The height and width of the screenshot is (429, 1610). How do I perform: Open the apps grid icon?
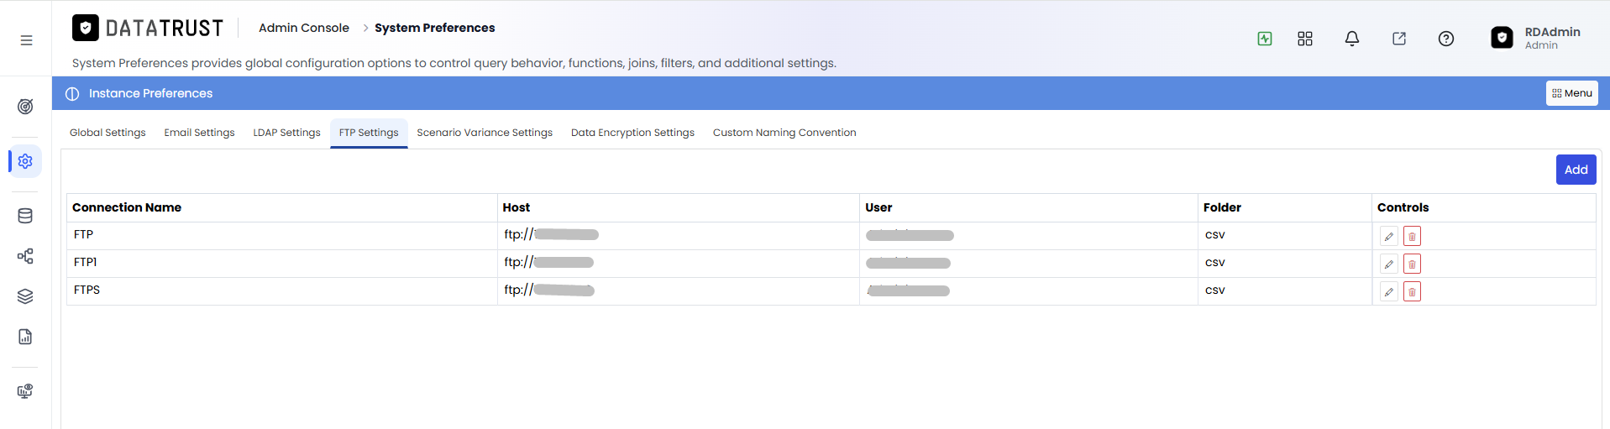(1305, 39)
